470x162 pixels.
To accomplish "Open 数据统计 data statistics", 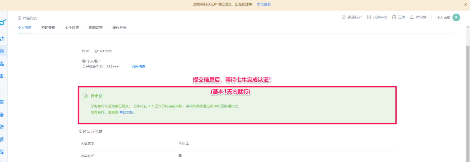I will click(352, 17).
